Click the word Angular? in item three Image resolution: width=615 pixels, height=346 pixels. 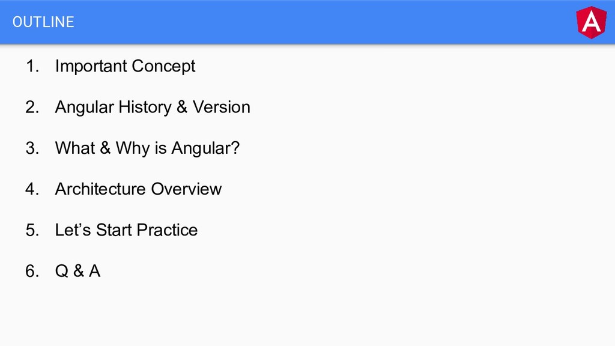pyautogui.click(x=205, y=148)
